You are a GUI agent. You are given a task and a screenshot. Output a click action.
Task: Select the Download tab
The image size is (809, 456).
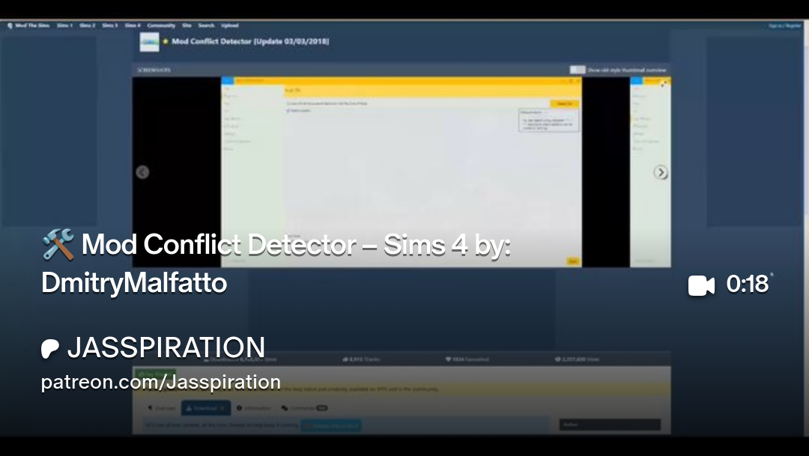(x=205, y=408)
